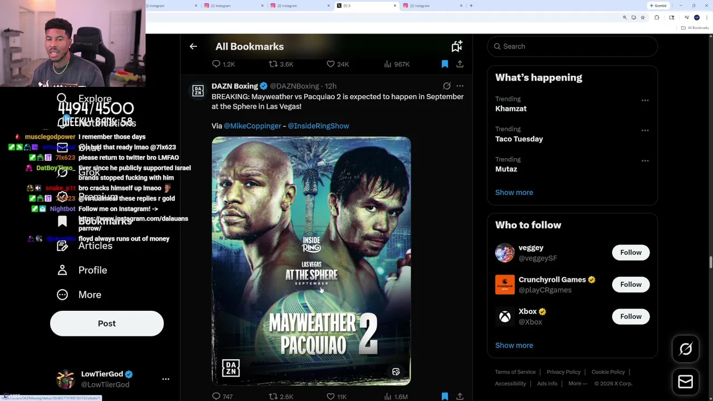The width and height of the screenshot is (713, 401).
Task: Expand the More footer links menu
Action: point(578,383)
